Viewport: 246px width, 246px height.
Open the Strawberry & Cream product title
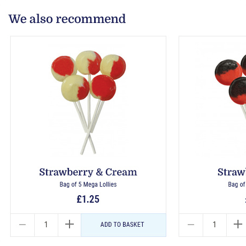pyautogui.click(x=88, y=172)
